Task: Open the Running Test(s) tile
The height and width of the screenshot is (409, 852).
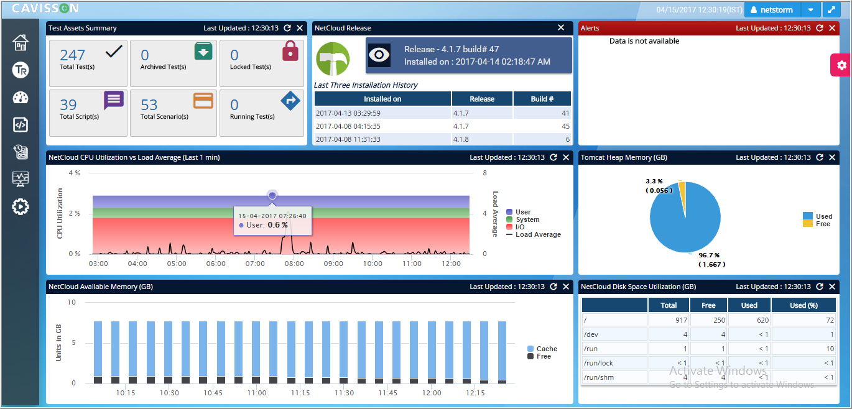Action: (x=262, y=113)
